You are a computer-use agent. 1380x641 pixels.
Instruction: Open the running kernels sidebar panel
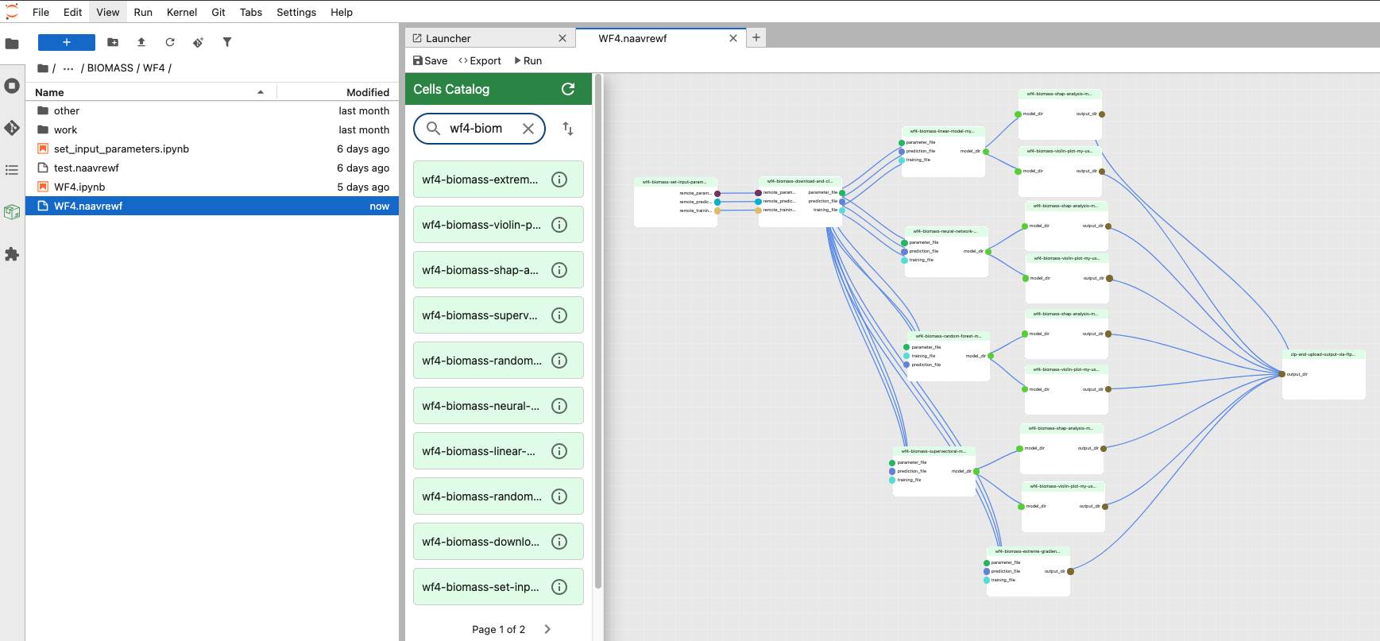[12, 86]
